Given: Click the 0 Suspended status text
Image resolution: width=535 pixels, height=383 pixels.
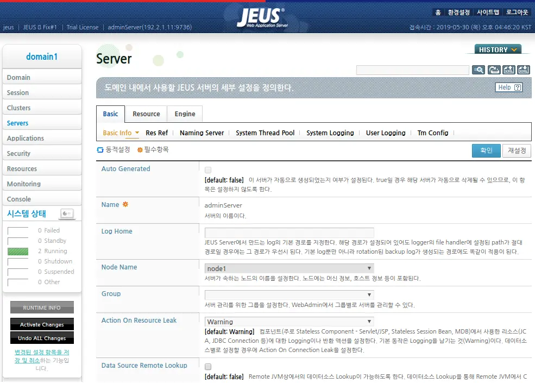Looking at the screenshot, I should [56, 272].
